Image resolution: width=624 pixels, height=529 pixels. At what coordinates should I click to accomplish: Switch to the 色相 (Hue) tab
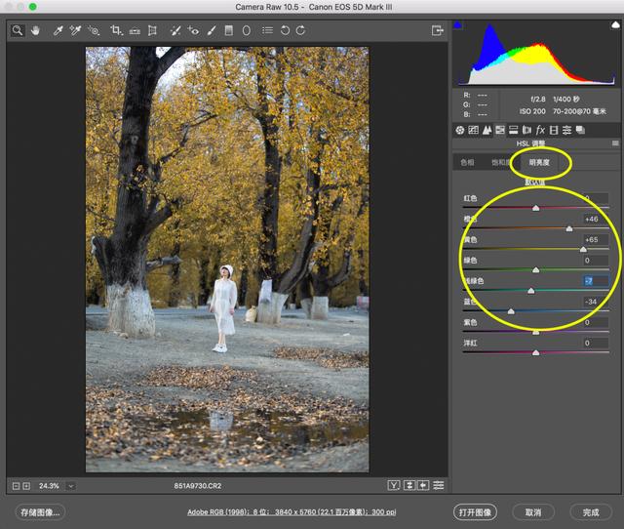click(x=467, y=163)
